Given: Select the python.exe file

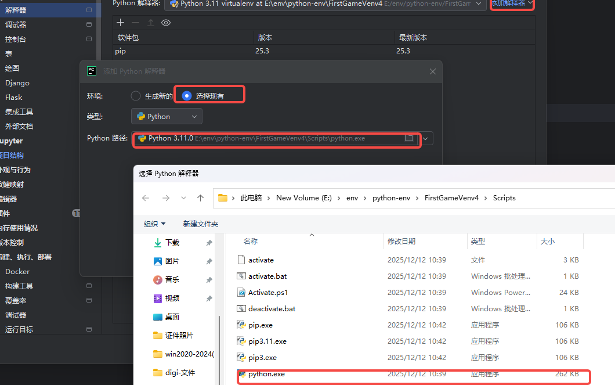Looking at the screenshot, I should [266, 374].
